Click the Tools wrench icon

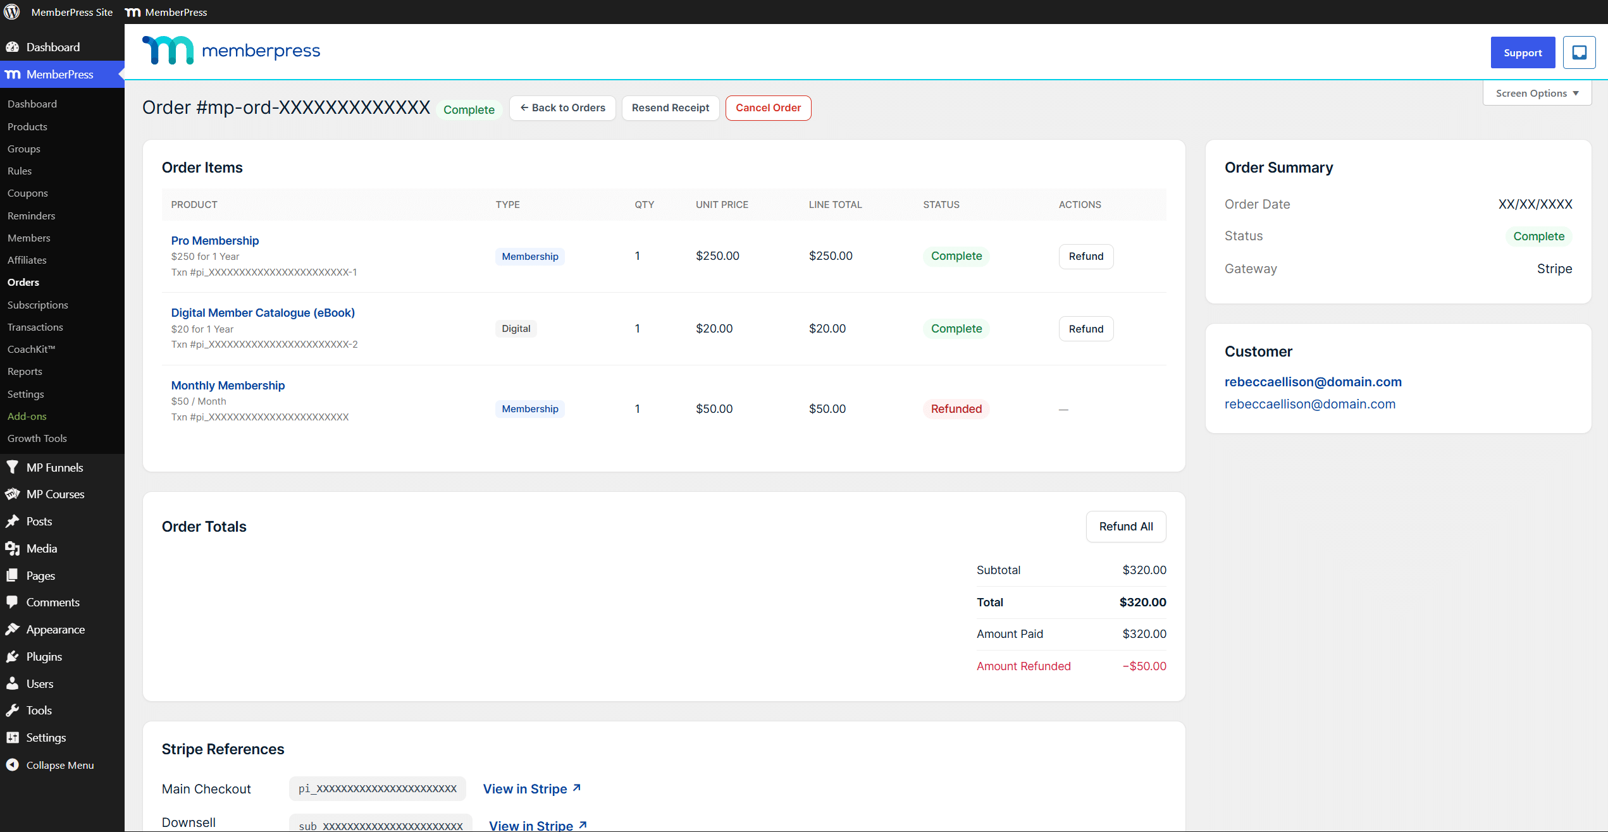tap(13, 710)
